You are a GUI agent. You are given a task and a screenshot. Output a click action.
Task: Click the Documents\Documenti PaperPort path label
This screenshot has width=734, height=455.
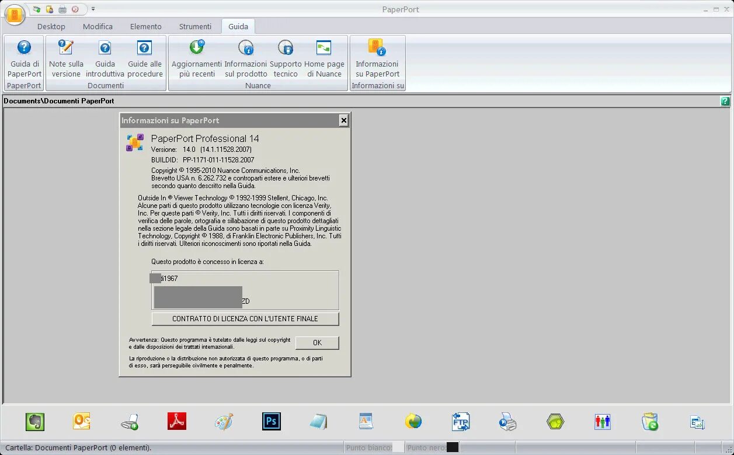tap(59, 101)
